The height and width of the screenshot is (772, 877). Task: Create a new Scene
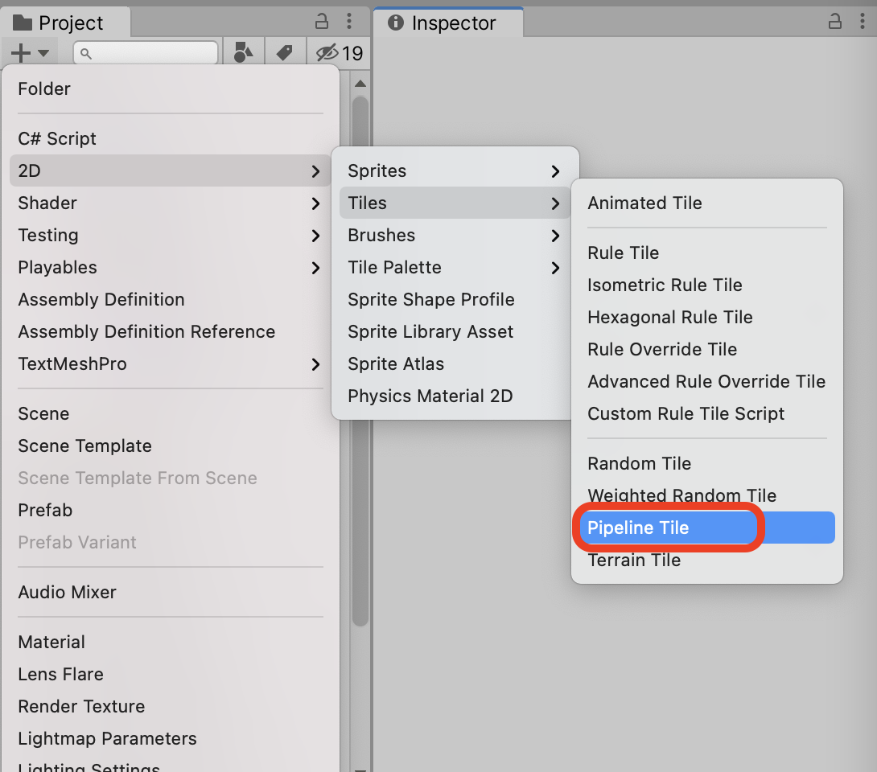[x=170, y=413]
